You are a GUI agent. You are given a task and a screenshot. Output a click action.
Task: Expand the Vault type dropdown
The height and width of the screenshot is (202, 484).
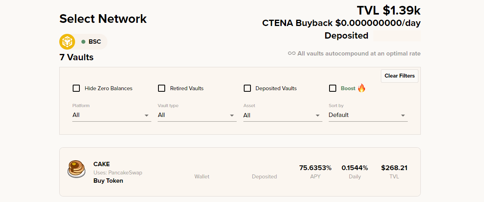click(197, 115)
